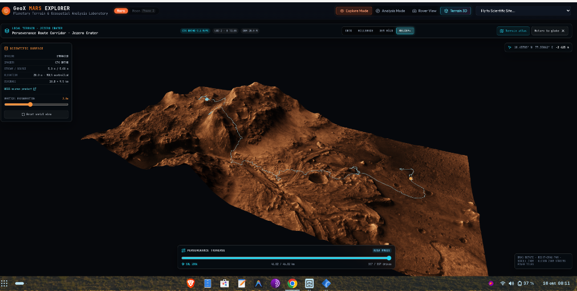The width and height of the screenshot is (577, 291).
Task: Click the GeoX globe logo icon
Action: tap(6, 11)
